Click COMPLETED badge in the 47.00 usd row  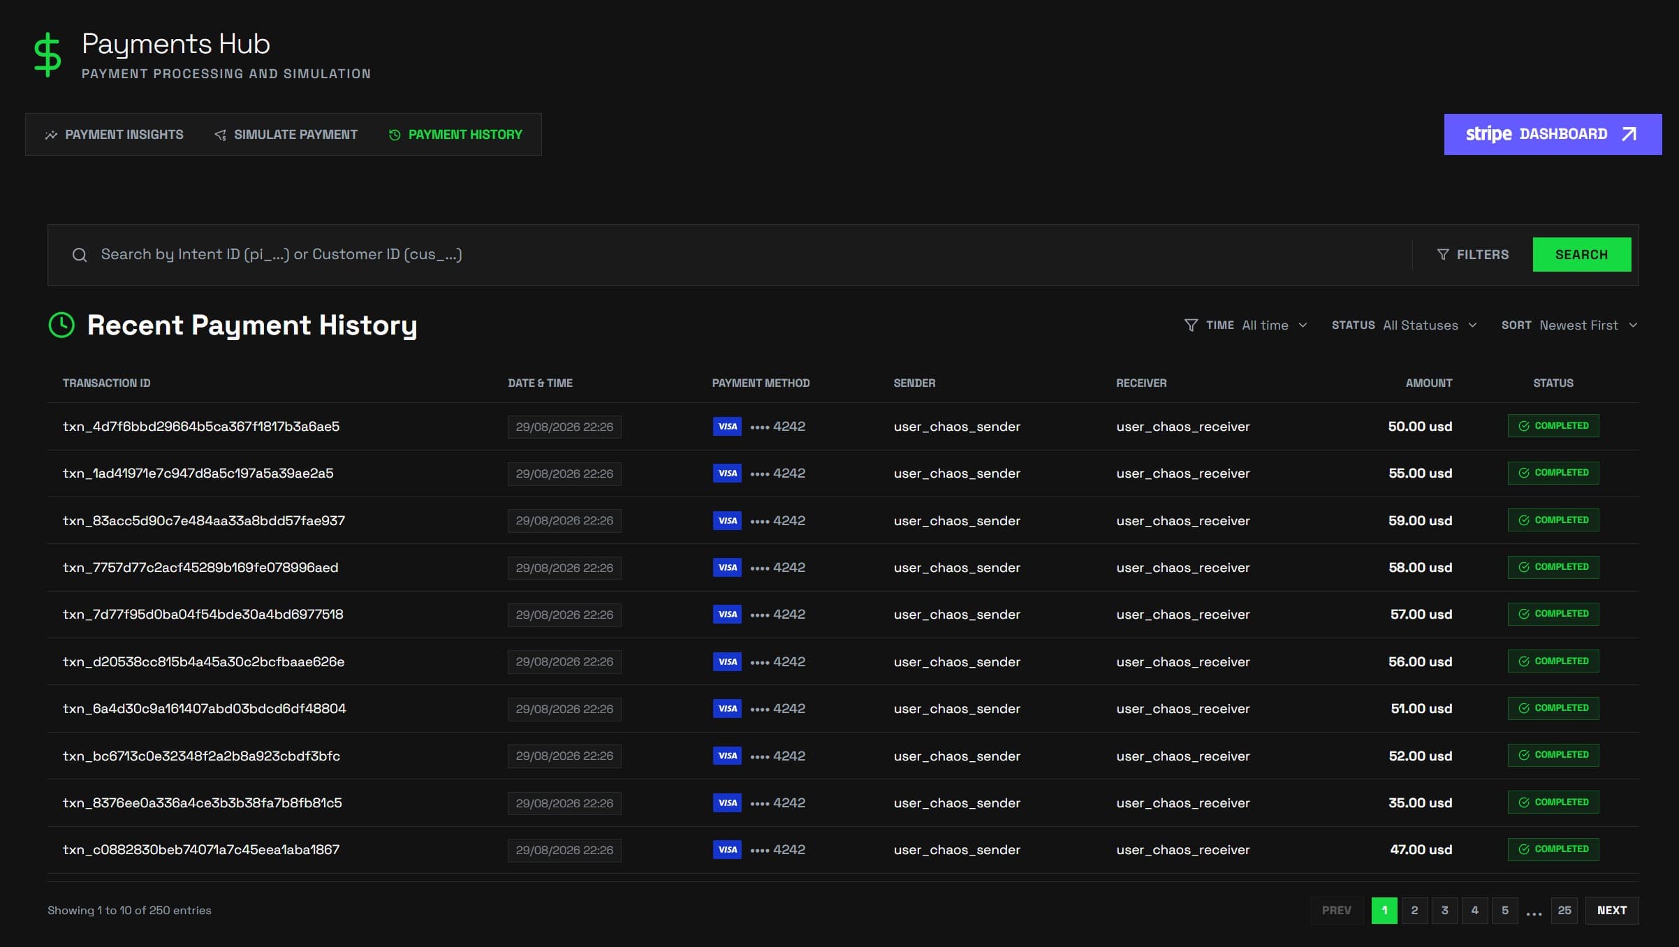(x=1553, y=849)
